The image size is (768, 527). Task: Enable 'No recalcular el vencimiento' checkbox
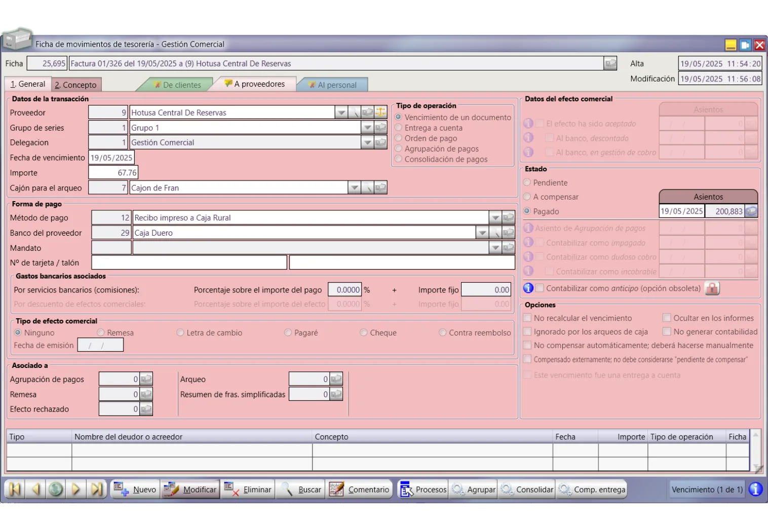pyautogui.click(x=527, y=318)
